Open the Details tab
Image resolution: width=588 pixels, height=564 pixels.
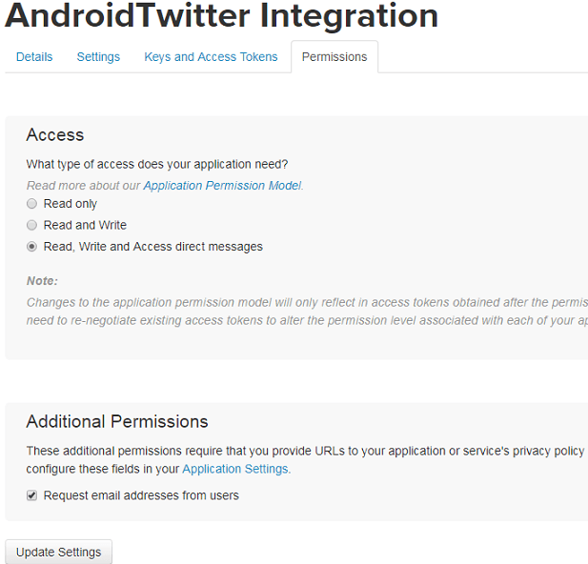[x=34, y=57]
